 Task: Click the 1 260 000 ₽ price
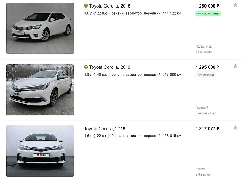[207, 6]
